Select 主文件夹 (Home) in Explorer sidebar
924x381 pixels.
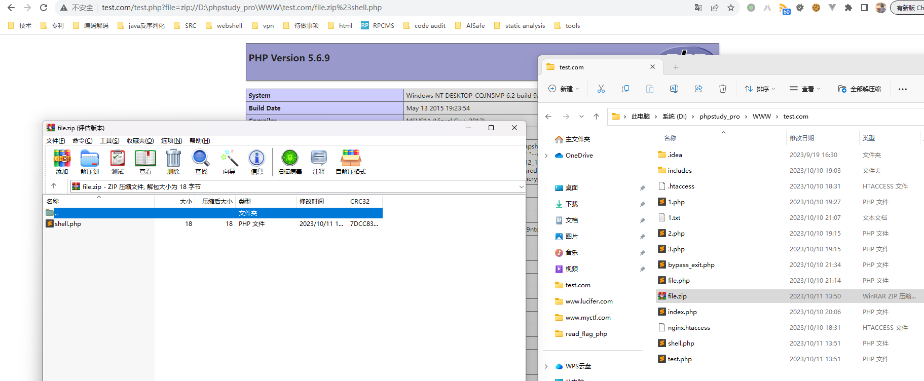(573, 139)
